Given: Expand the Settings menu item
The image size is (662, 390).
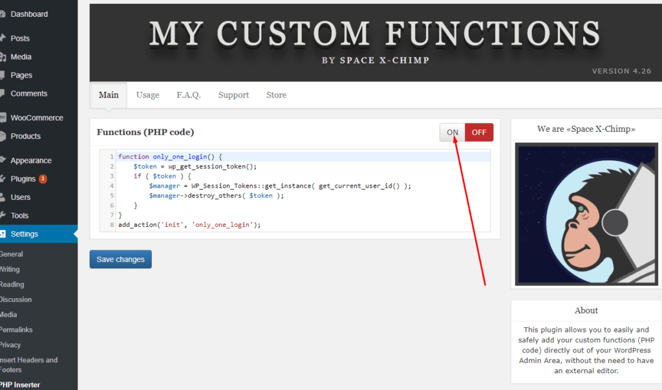Looking at the screenshot, I should coord(25,234).
